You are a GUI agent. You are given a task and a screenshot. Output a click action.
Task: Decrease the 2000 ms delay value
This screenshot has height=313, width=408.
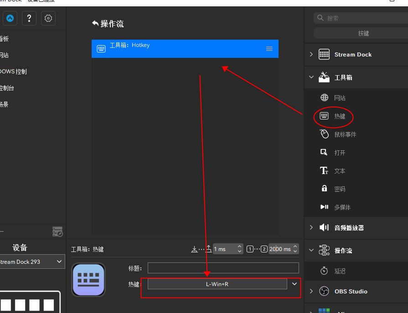click(x=295, y=251)
